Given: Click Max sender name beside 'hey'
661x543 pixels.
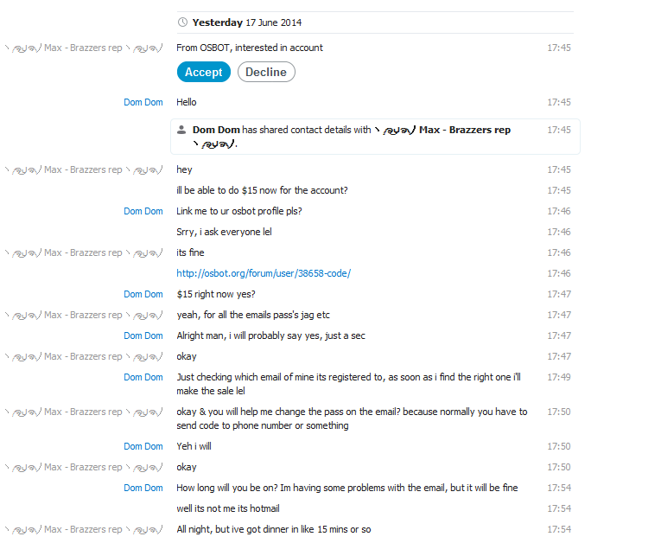Looking at the screenshot, I should tap(84, 169).
